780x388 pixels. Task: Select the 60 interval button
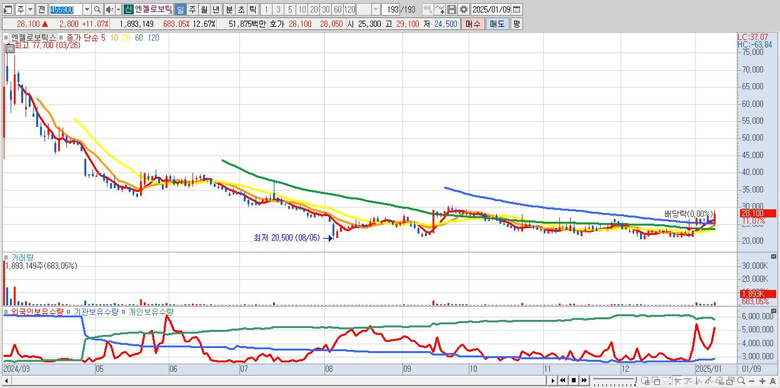tap(337, 9)
